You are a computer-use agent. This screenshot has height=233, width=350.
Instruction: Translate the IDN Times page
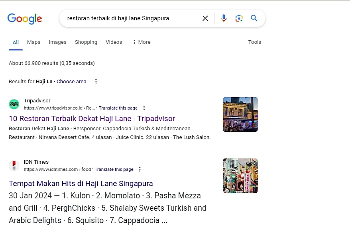[x=114, y=169]
